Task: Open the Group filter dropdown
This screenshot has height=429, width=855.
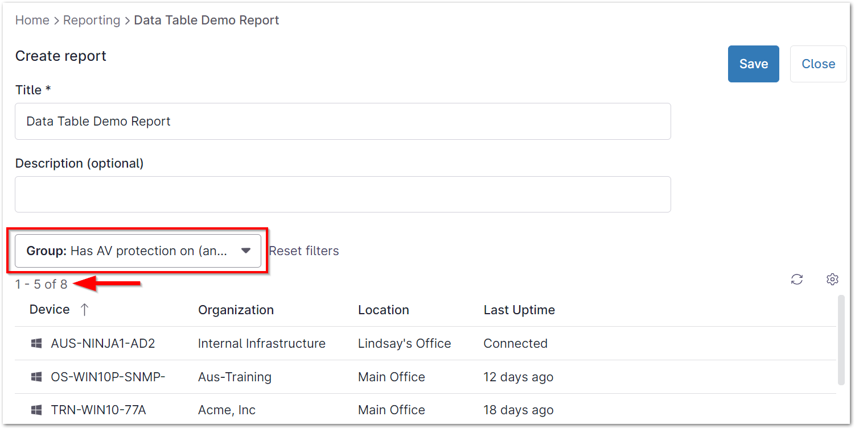Action: (x=137, y=251)
